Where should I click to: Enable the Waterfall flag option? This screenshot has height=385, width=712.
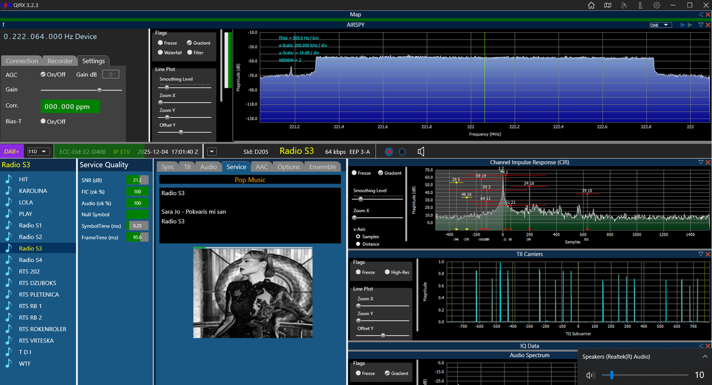click(x=160, y=53)
